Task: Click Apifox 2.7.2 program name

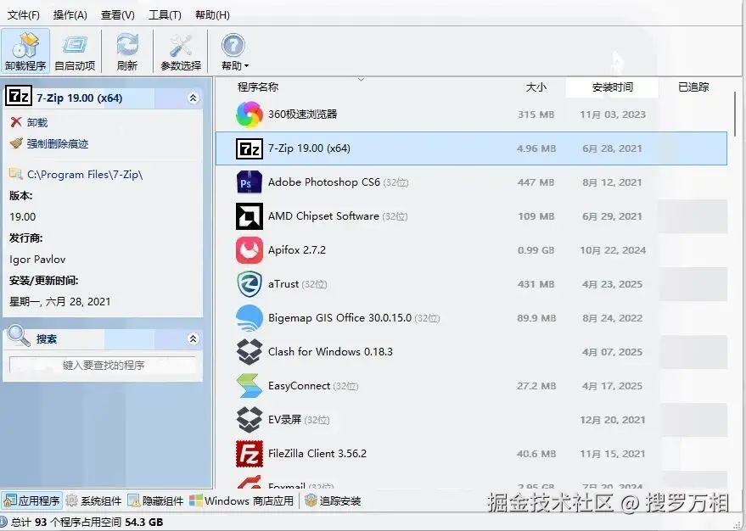Action: [x=297, y=250]
